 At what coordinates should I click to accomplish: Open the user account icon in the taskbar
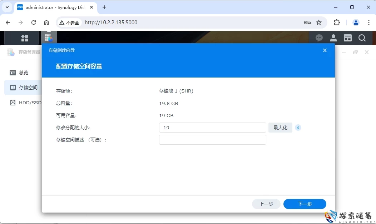pos(333,38)
